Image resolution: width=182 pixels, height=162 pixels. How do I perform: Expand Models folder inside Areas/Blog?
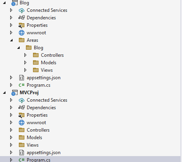(26, 63)
